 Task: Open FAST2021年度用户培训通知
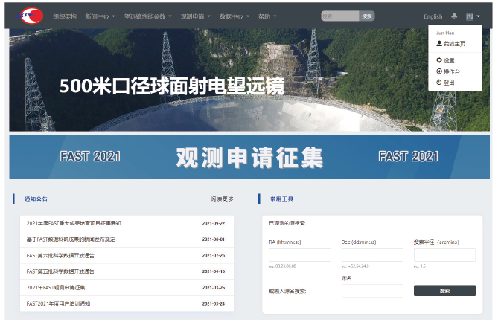[x=127, y=303]
